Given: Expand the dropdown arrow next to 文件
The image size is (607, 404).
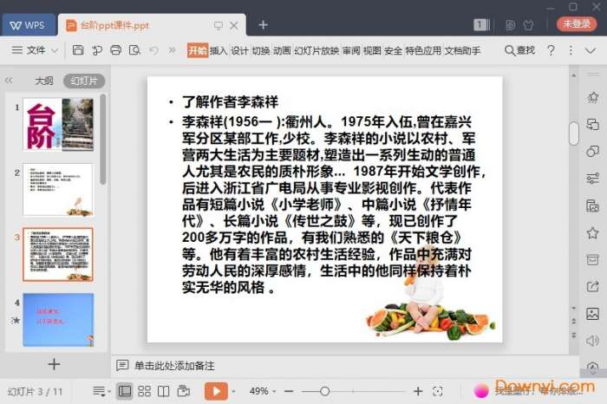Looking at the screenshot, I should coord(55,50).
